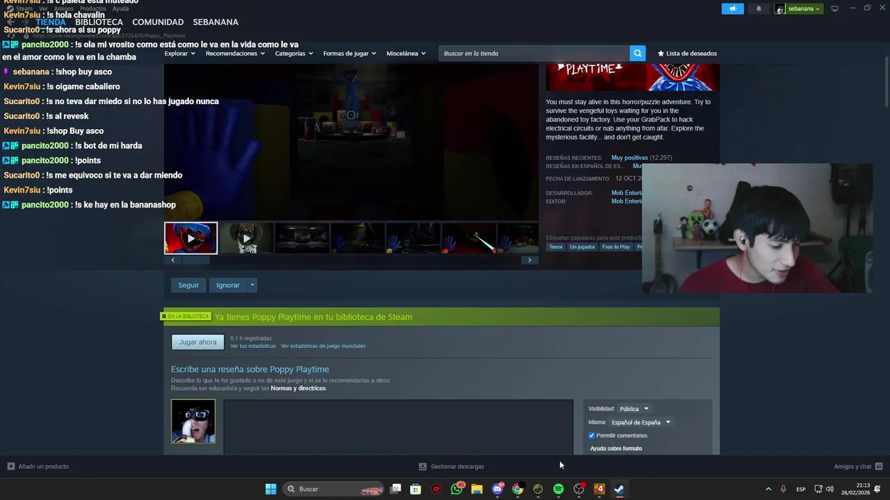890x500 pixels.
Task: Open the Windows notification center bell
Action: click(x=877, y=489)
